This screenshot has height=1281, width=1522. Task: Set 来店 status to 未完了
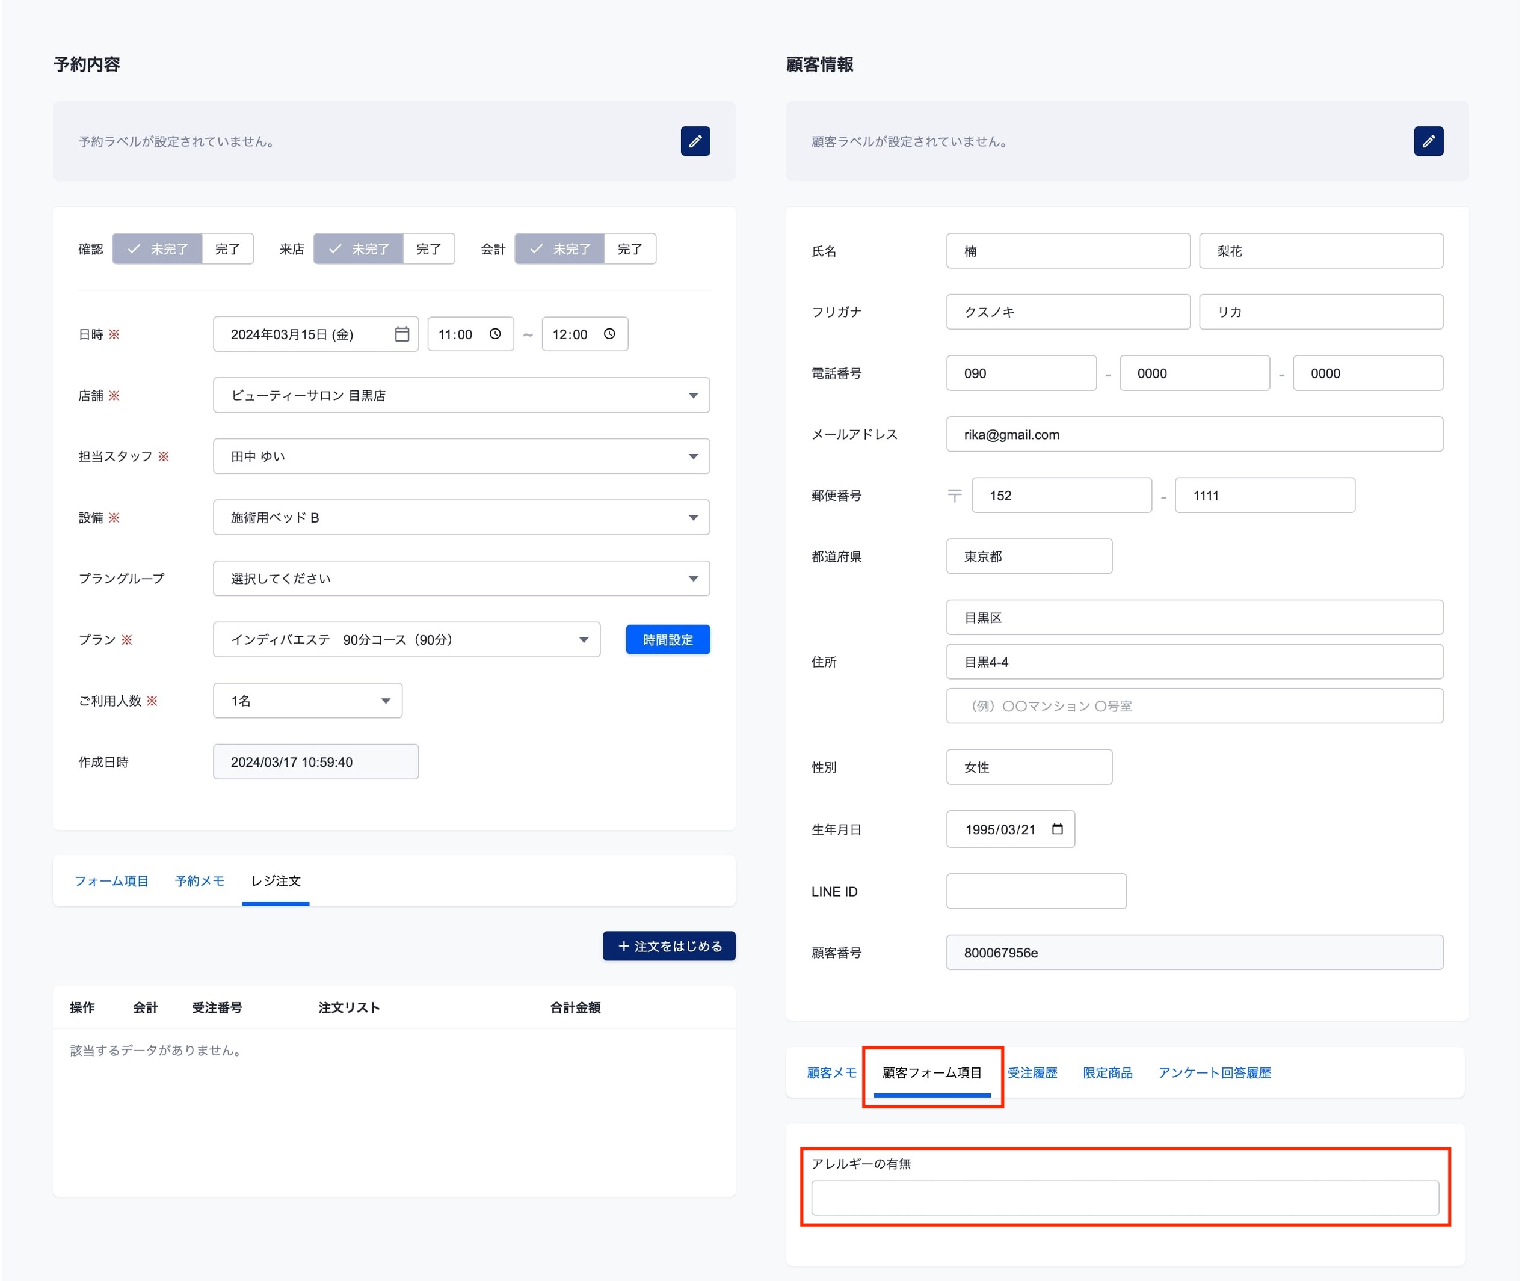click(x=359, y=249)
